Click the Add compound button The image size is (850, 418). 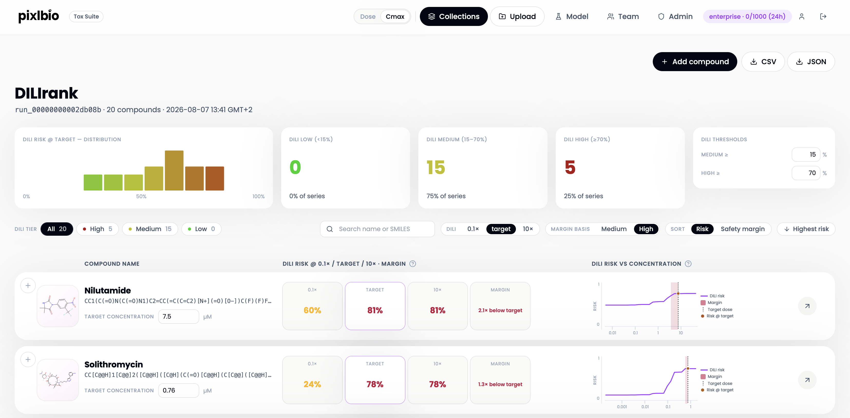[695, 62]
